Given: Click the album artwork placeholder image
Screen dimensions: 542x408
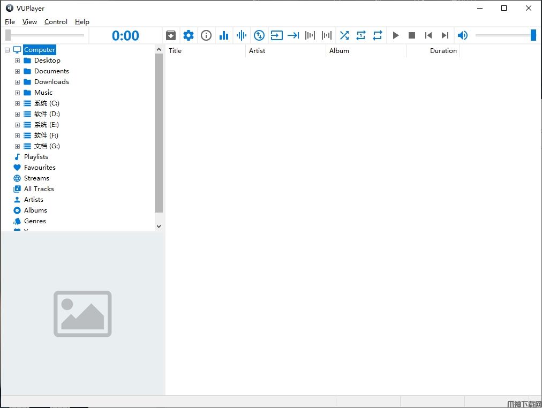Looking at the screenshot, I should [x=82, y=314].
